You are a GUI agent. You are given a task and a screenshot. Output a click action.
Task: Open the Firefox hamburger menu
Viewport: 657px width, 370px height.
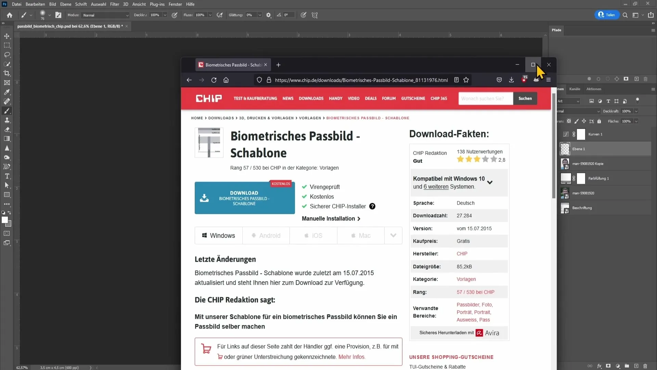click(x=549, y=80)
